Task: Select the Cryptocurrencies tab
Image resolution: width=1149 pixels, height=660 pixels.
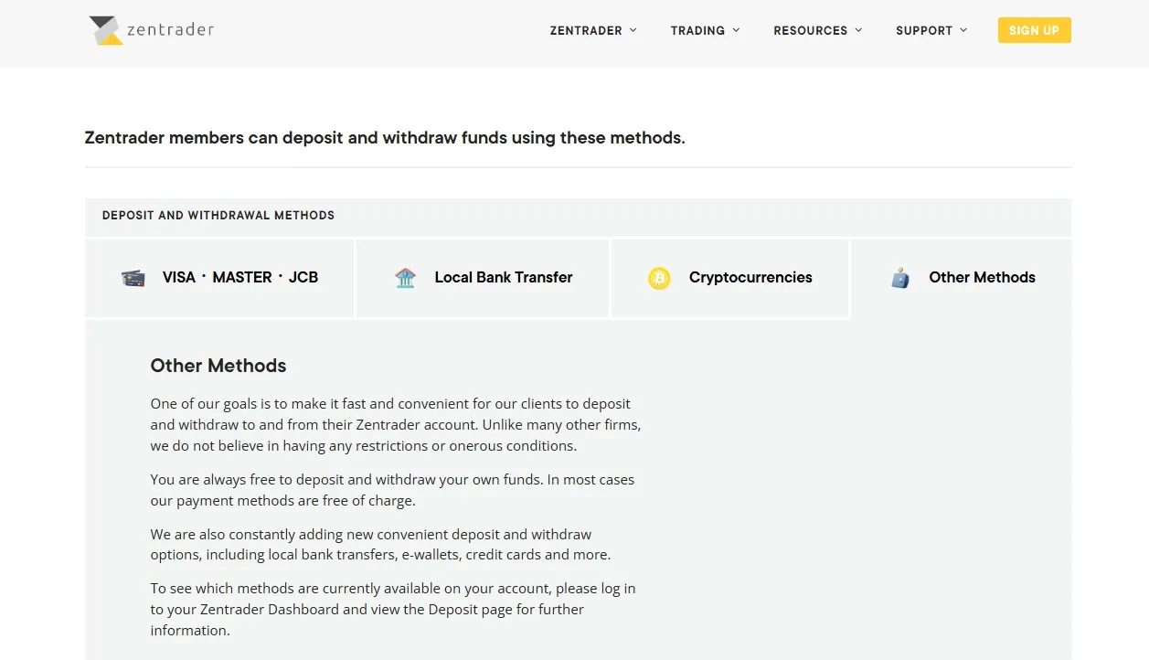Action: [x=730, y=278]
